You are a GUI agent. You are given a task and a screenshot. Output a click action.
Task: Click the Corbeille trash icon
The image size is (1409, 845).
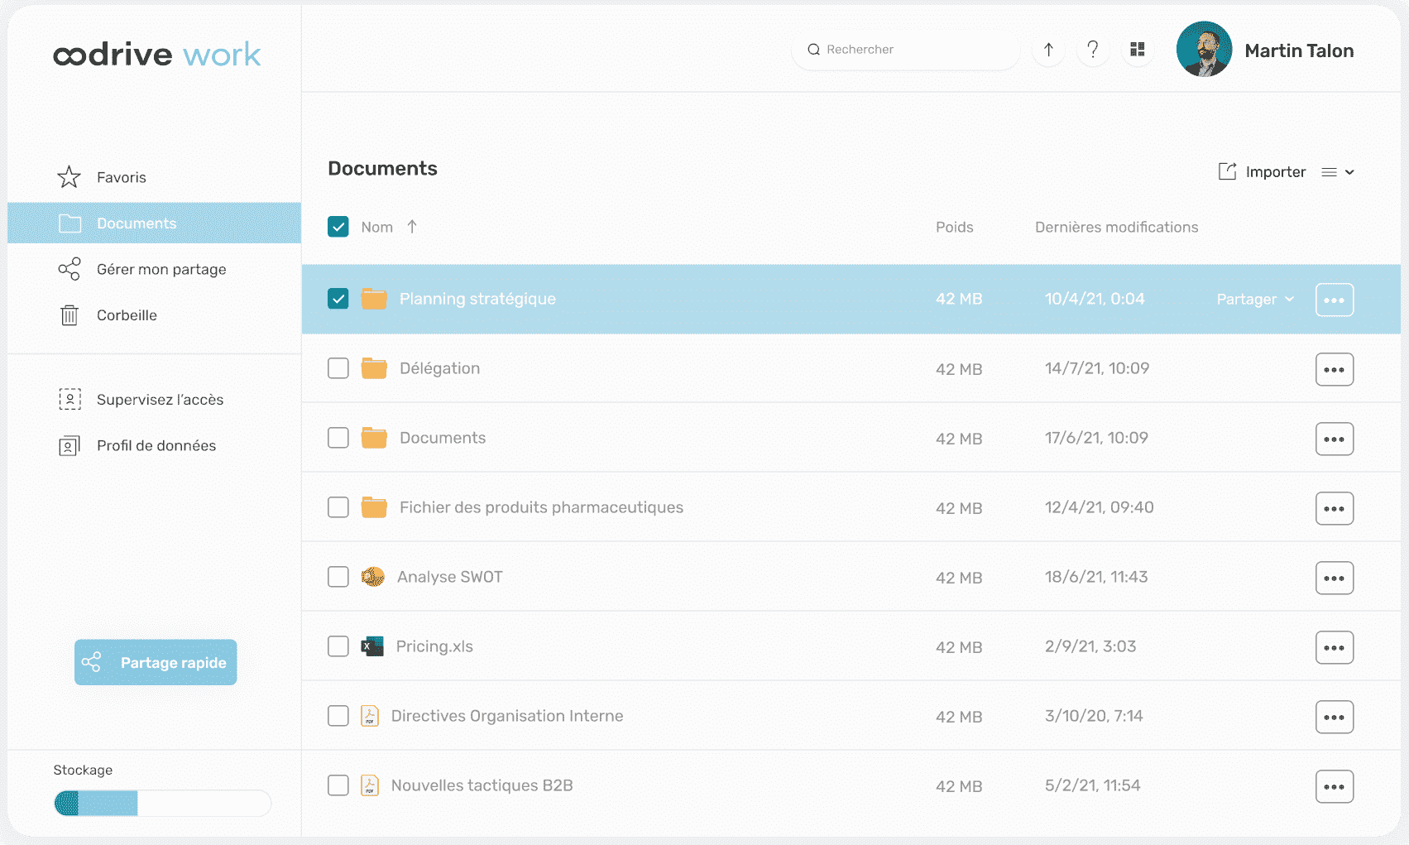coord(69,315)
